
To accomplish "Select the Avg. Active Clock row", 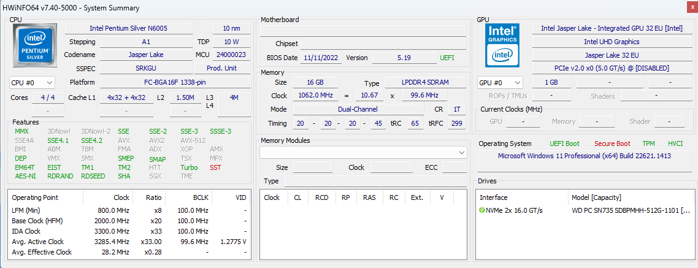I will 129,242.
